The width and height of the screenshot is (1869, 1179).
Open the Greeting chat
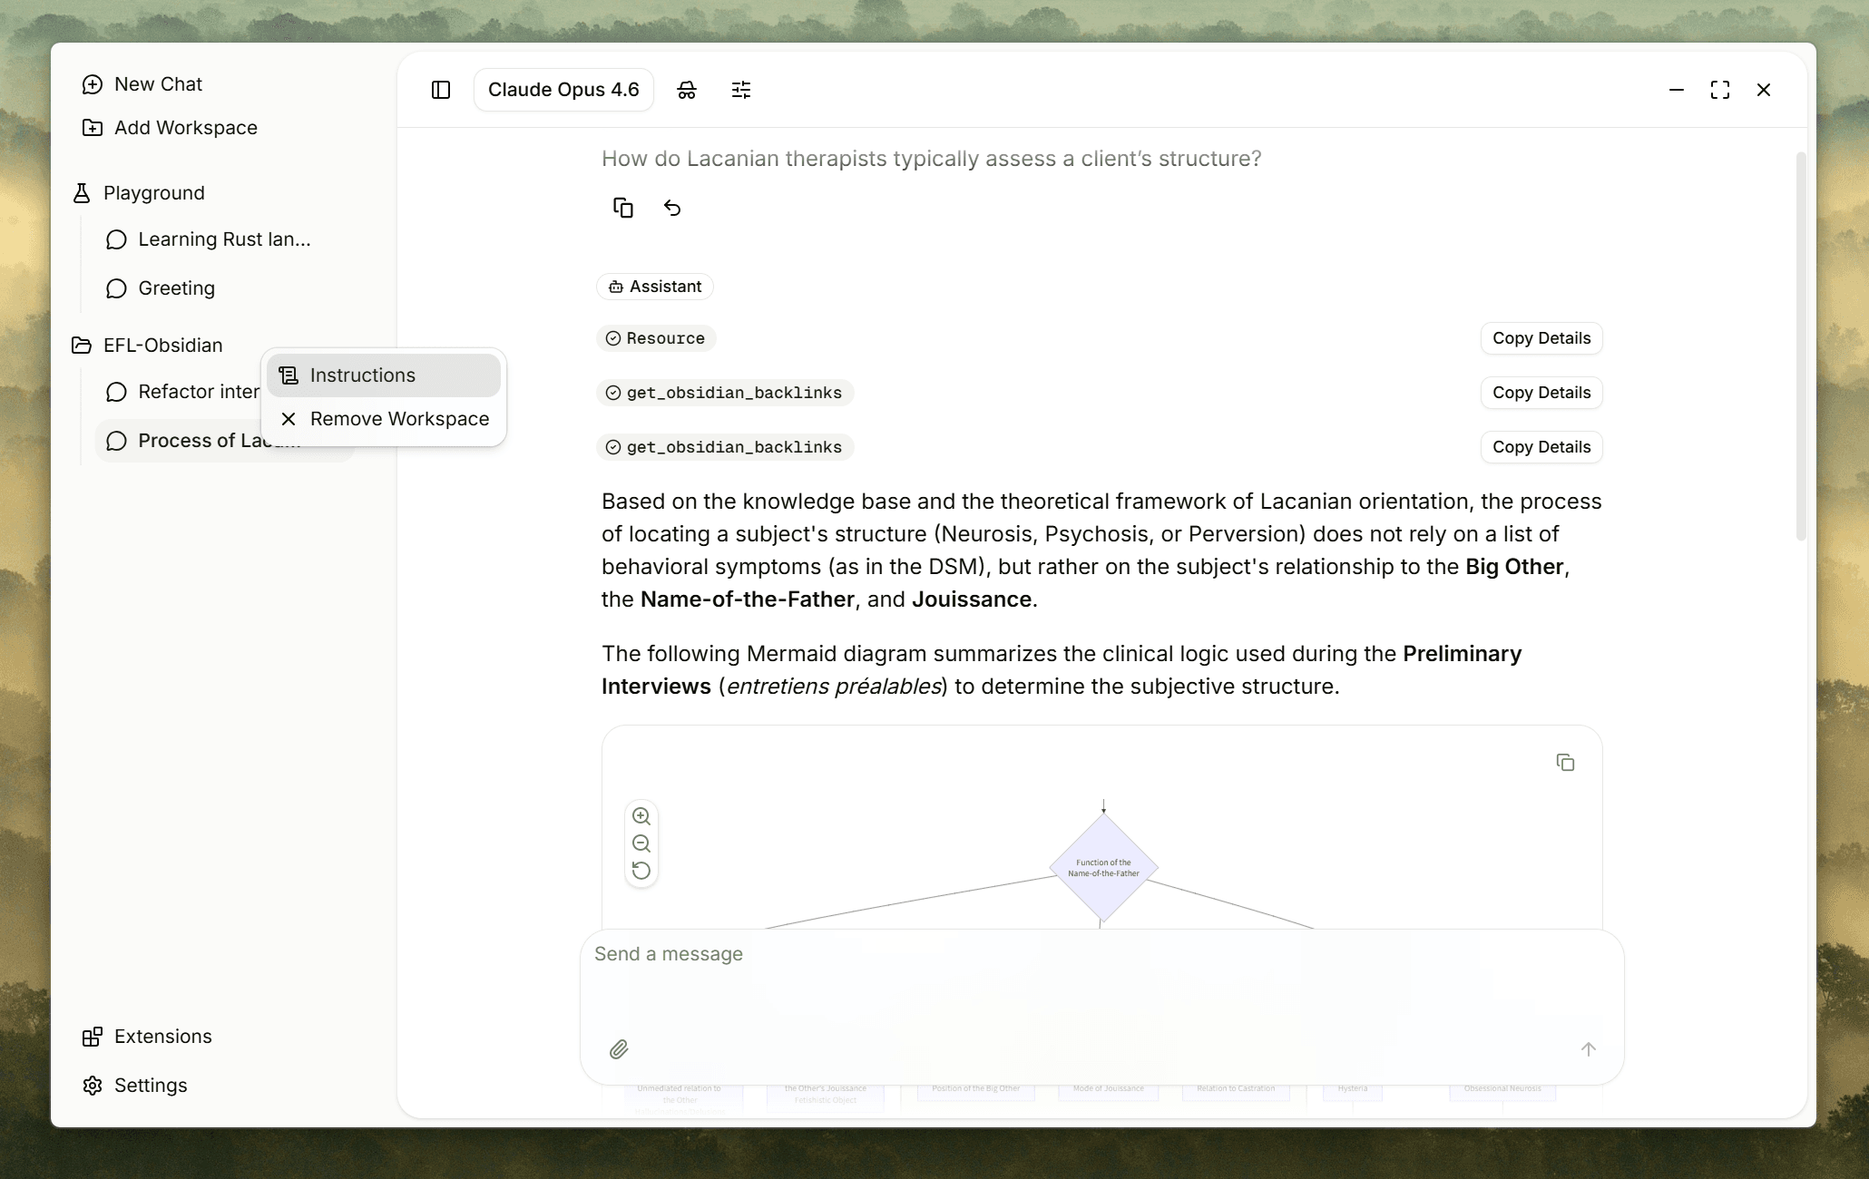[x=176, y=288]
